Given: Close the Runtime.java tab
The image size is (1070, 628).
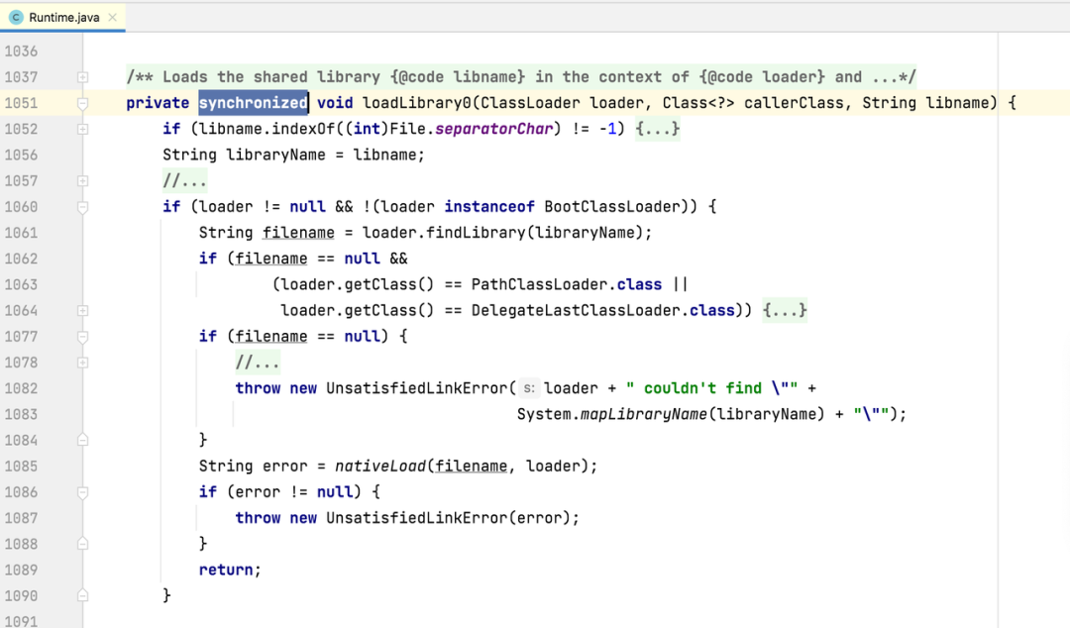Looking at the screenshot, I should 113,17.
